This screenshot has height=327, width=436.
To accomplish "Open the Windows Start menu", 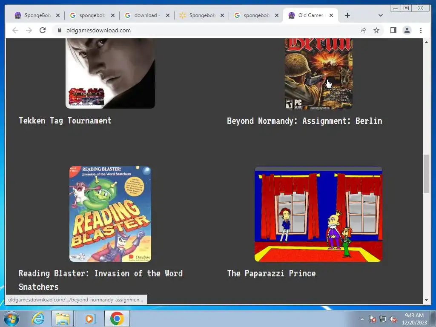I will point(11,318).
